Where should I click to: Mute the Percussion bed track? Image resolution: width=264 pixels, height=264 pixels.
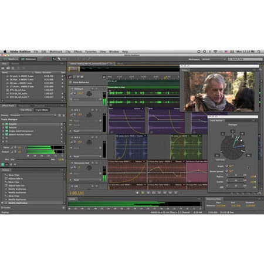coord(93,163)
